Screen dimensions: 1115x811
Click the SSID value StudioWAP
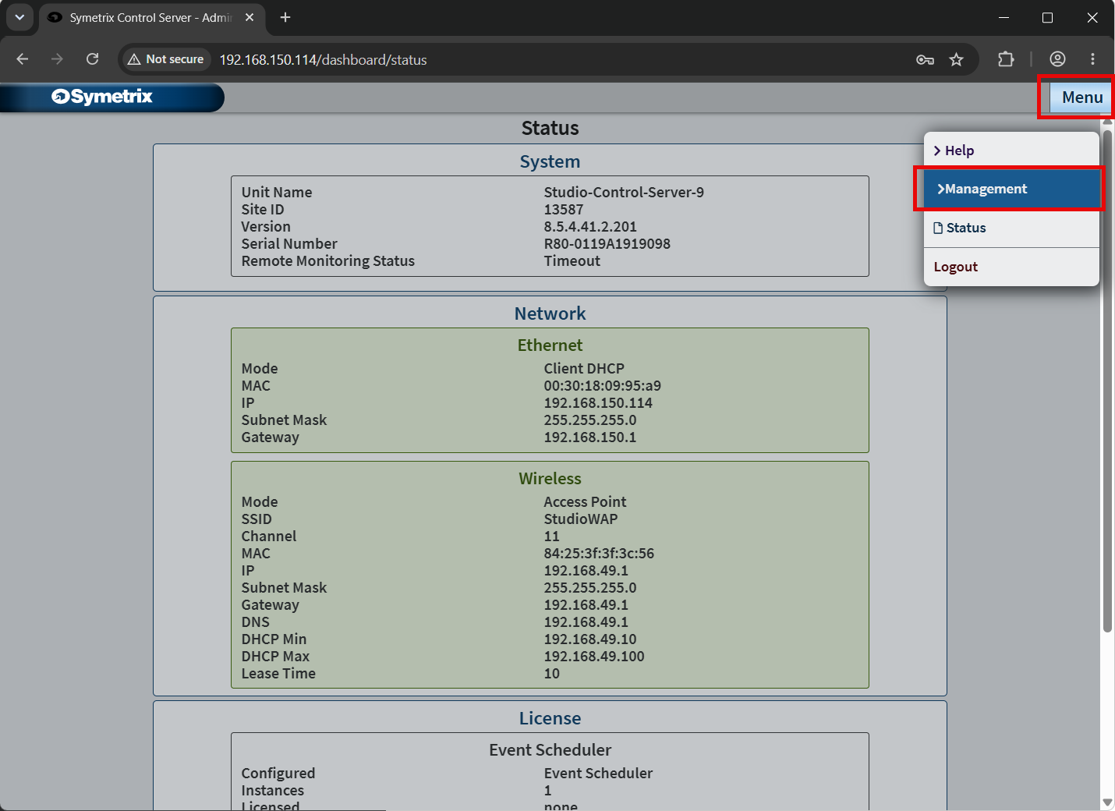[581, 519]
